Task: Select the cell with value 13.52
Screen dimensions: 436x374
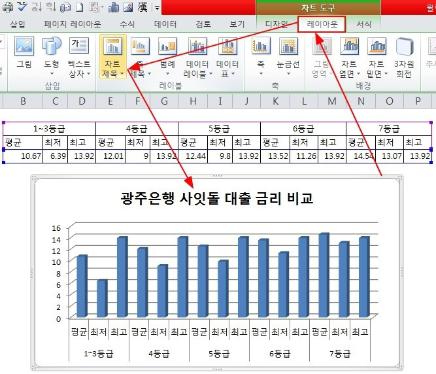Action: click(275, 156)
